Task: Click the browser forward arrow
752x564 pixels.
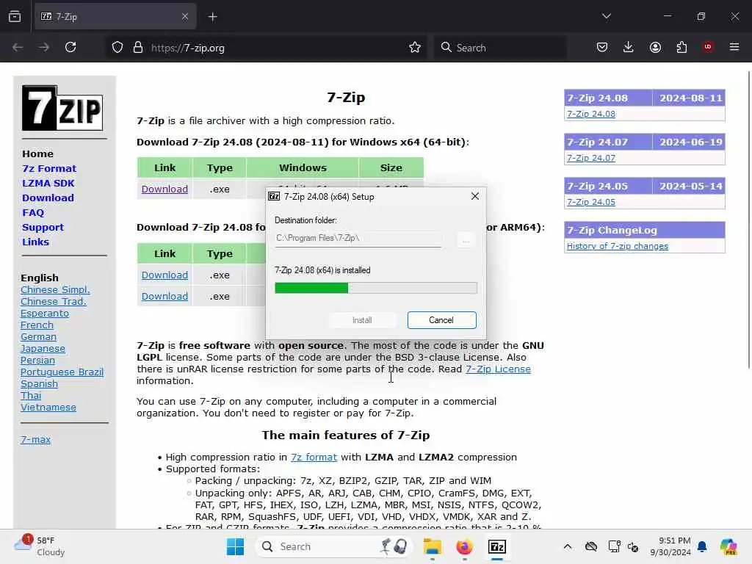Action: pos(44,48)
